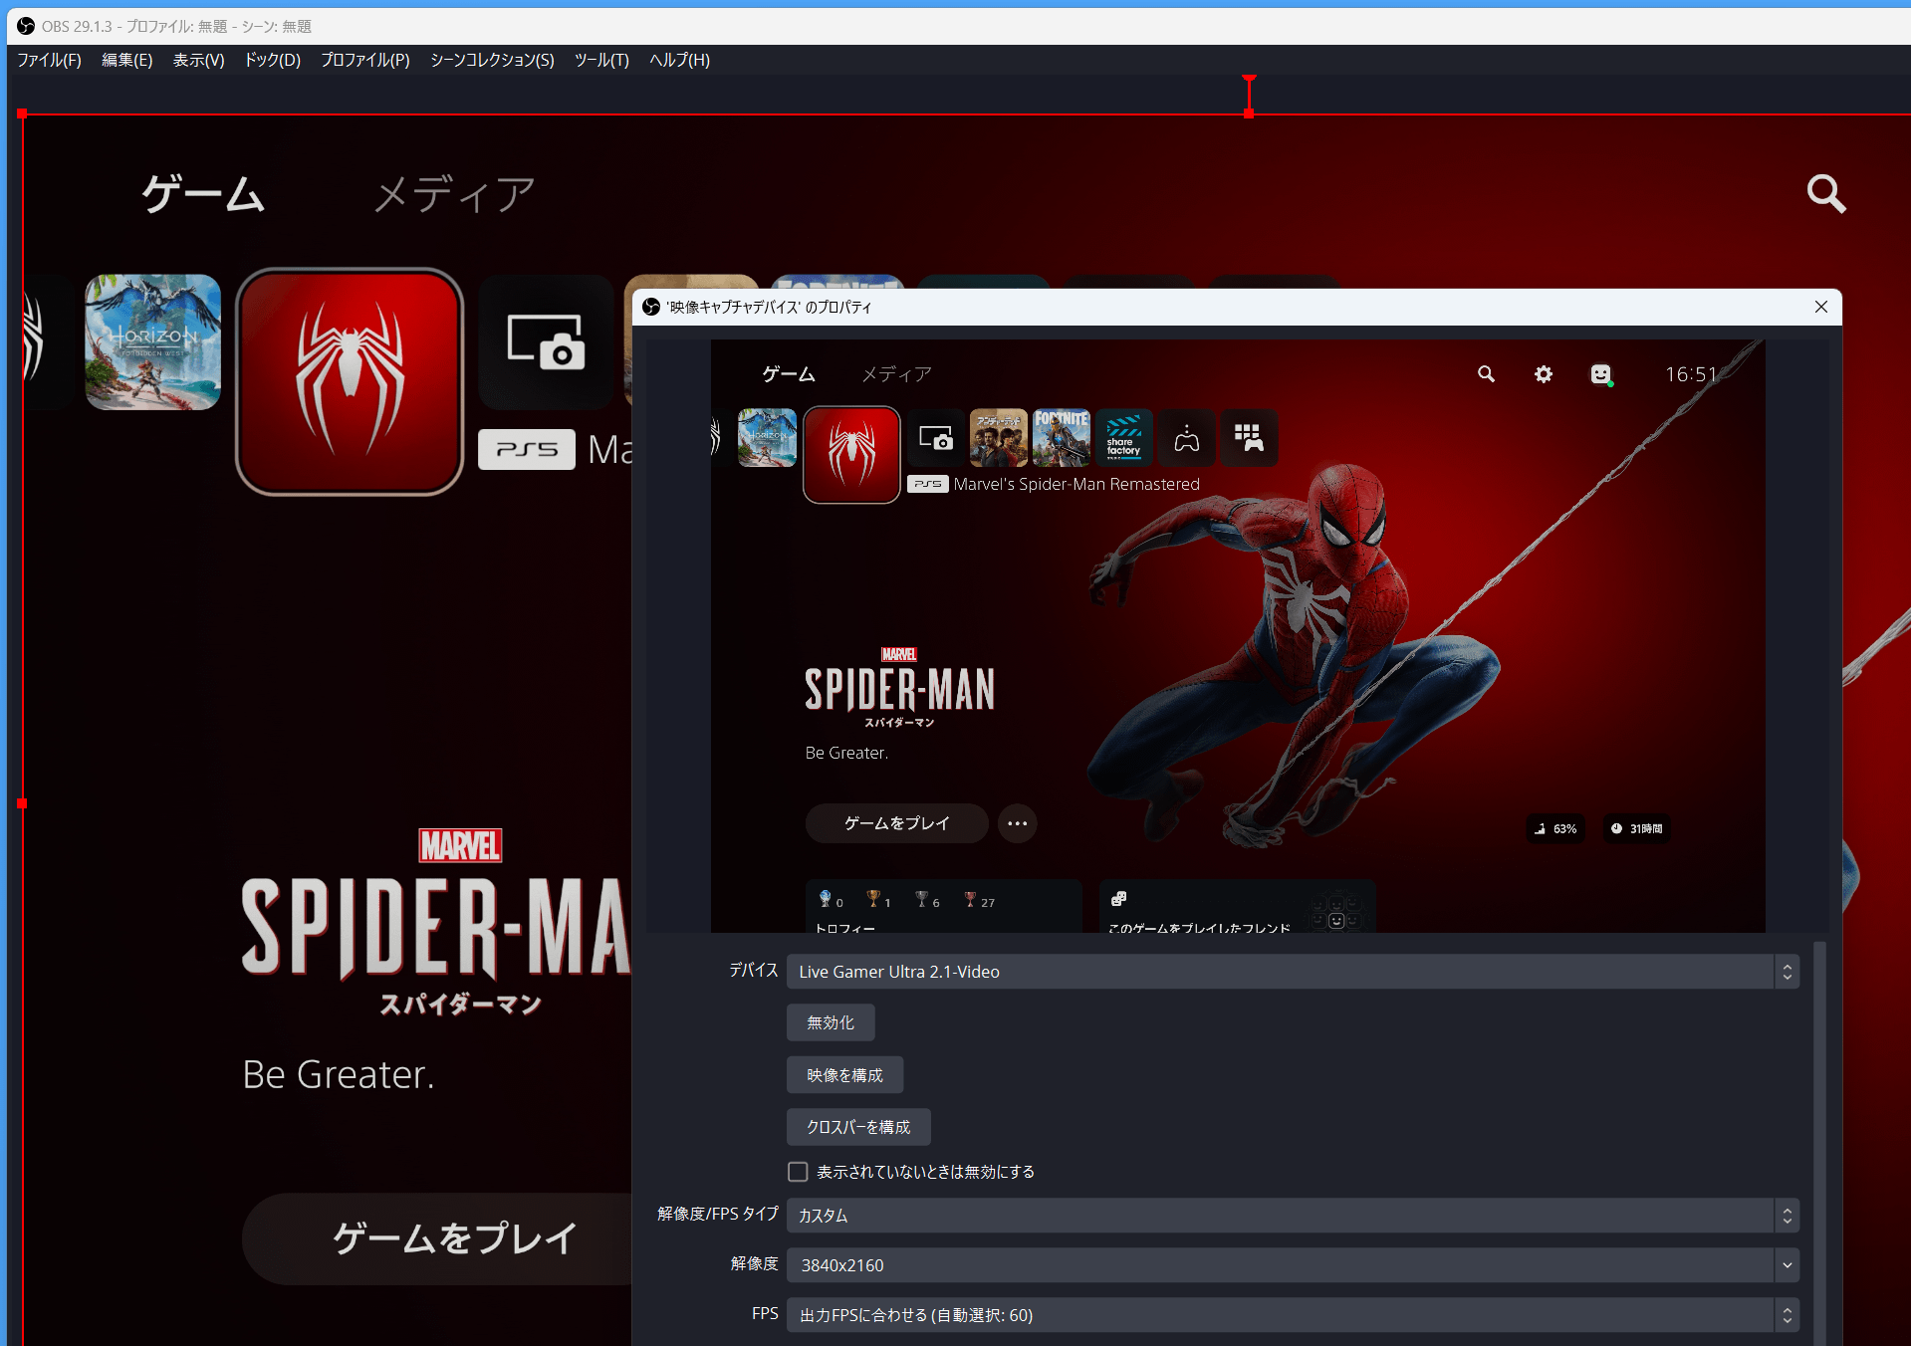The width and height of the screenshot is (1911, 1346).
Task: Open the ファイル(F) menu
Action: (x=49, y=60)
